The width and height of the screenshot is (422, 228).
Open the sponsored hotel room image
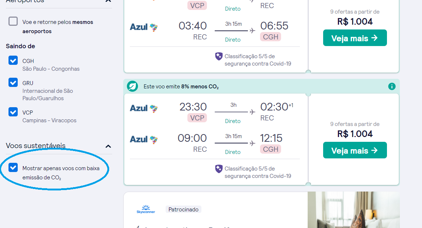click(x=353, y=210)
